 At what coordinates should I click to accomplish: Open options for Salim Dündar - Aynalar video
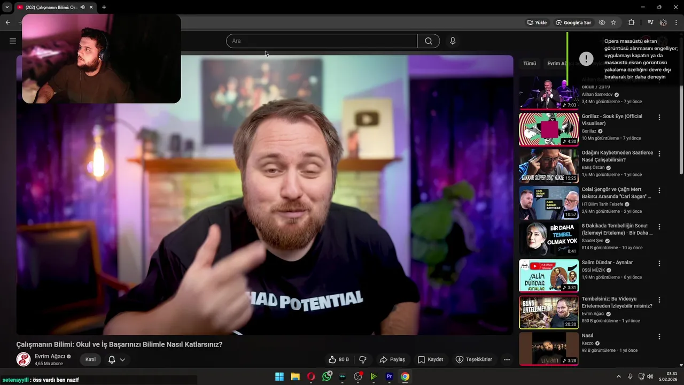coord(659,263)
